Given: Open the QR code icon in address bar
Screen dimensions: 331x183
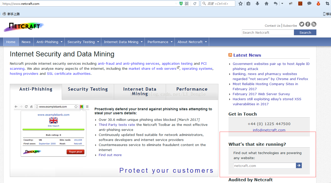Looking at the screenshot, I should (187, 4).
